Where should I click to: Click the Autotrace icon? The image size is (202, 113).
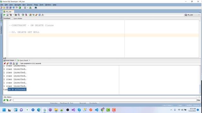tap(15, 15)
